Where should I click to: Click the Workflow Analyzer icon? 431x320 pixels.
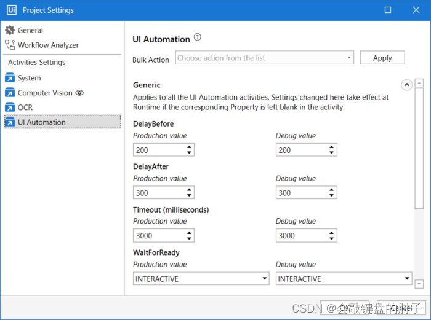tap(10, 45)
